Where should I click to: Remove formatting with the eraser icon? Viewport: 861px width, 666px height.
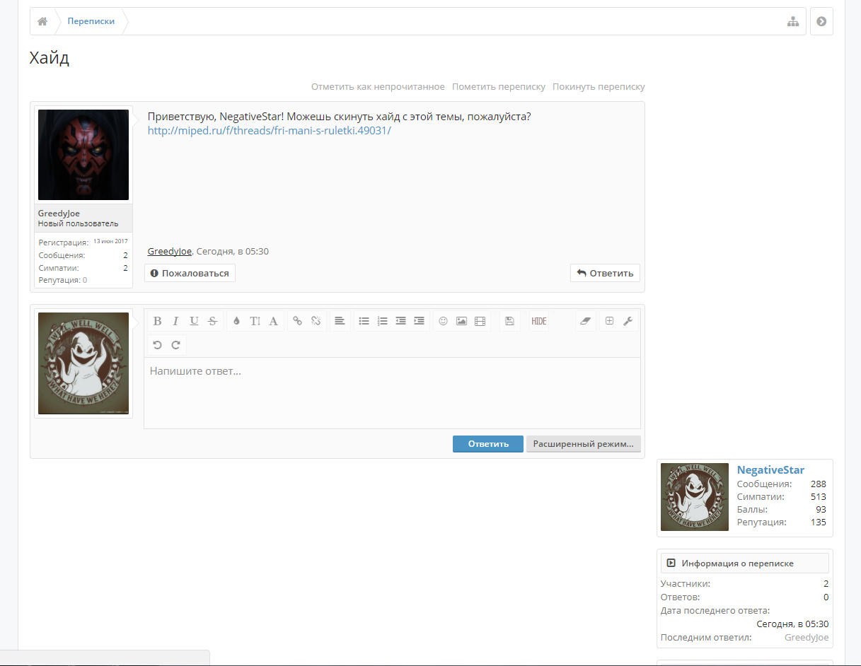[584, 321]
